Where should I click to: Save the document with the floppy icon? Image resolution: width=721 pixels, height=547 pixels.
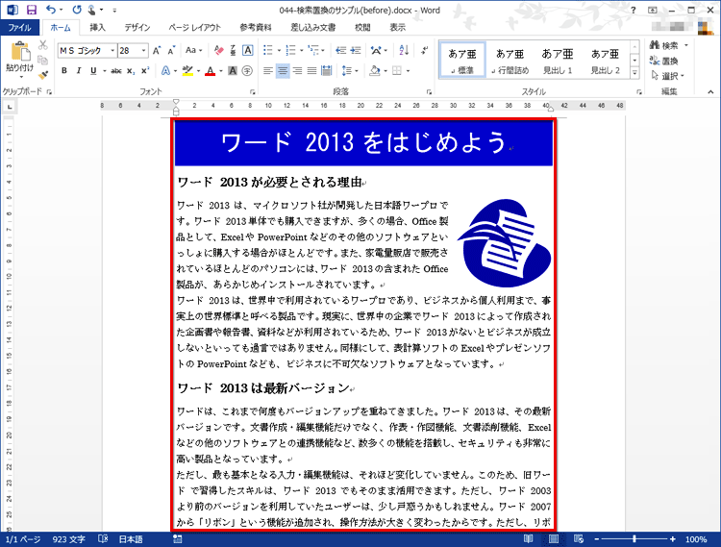pyautogui.click(x=32, y=10)
